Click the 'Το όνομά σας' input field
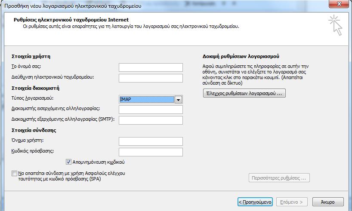 pos(151,67)
